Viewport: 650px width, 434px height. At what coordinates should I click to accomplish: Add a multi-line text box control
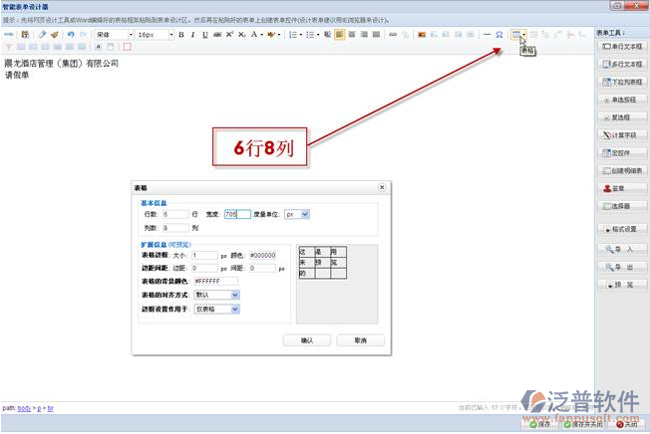point(622,64)
